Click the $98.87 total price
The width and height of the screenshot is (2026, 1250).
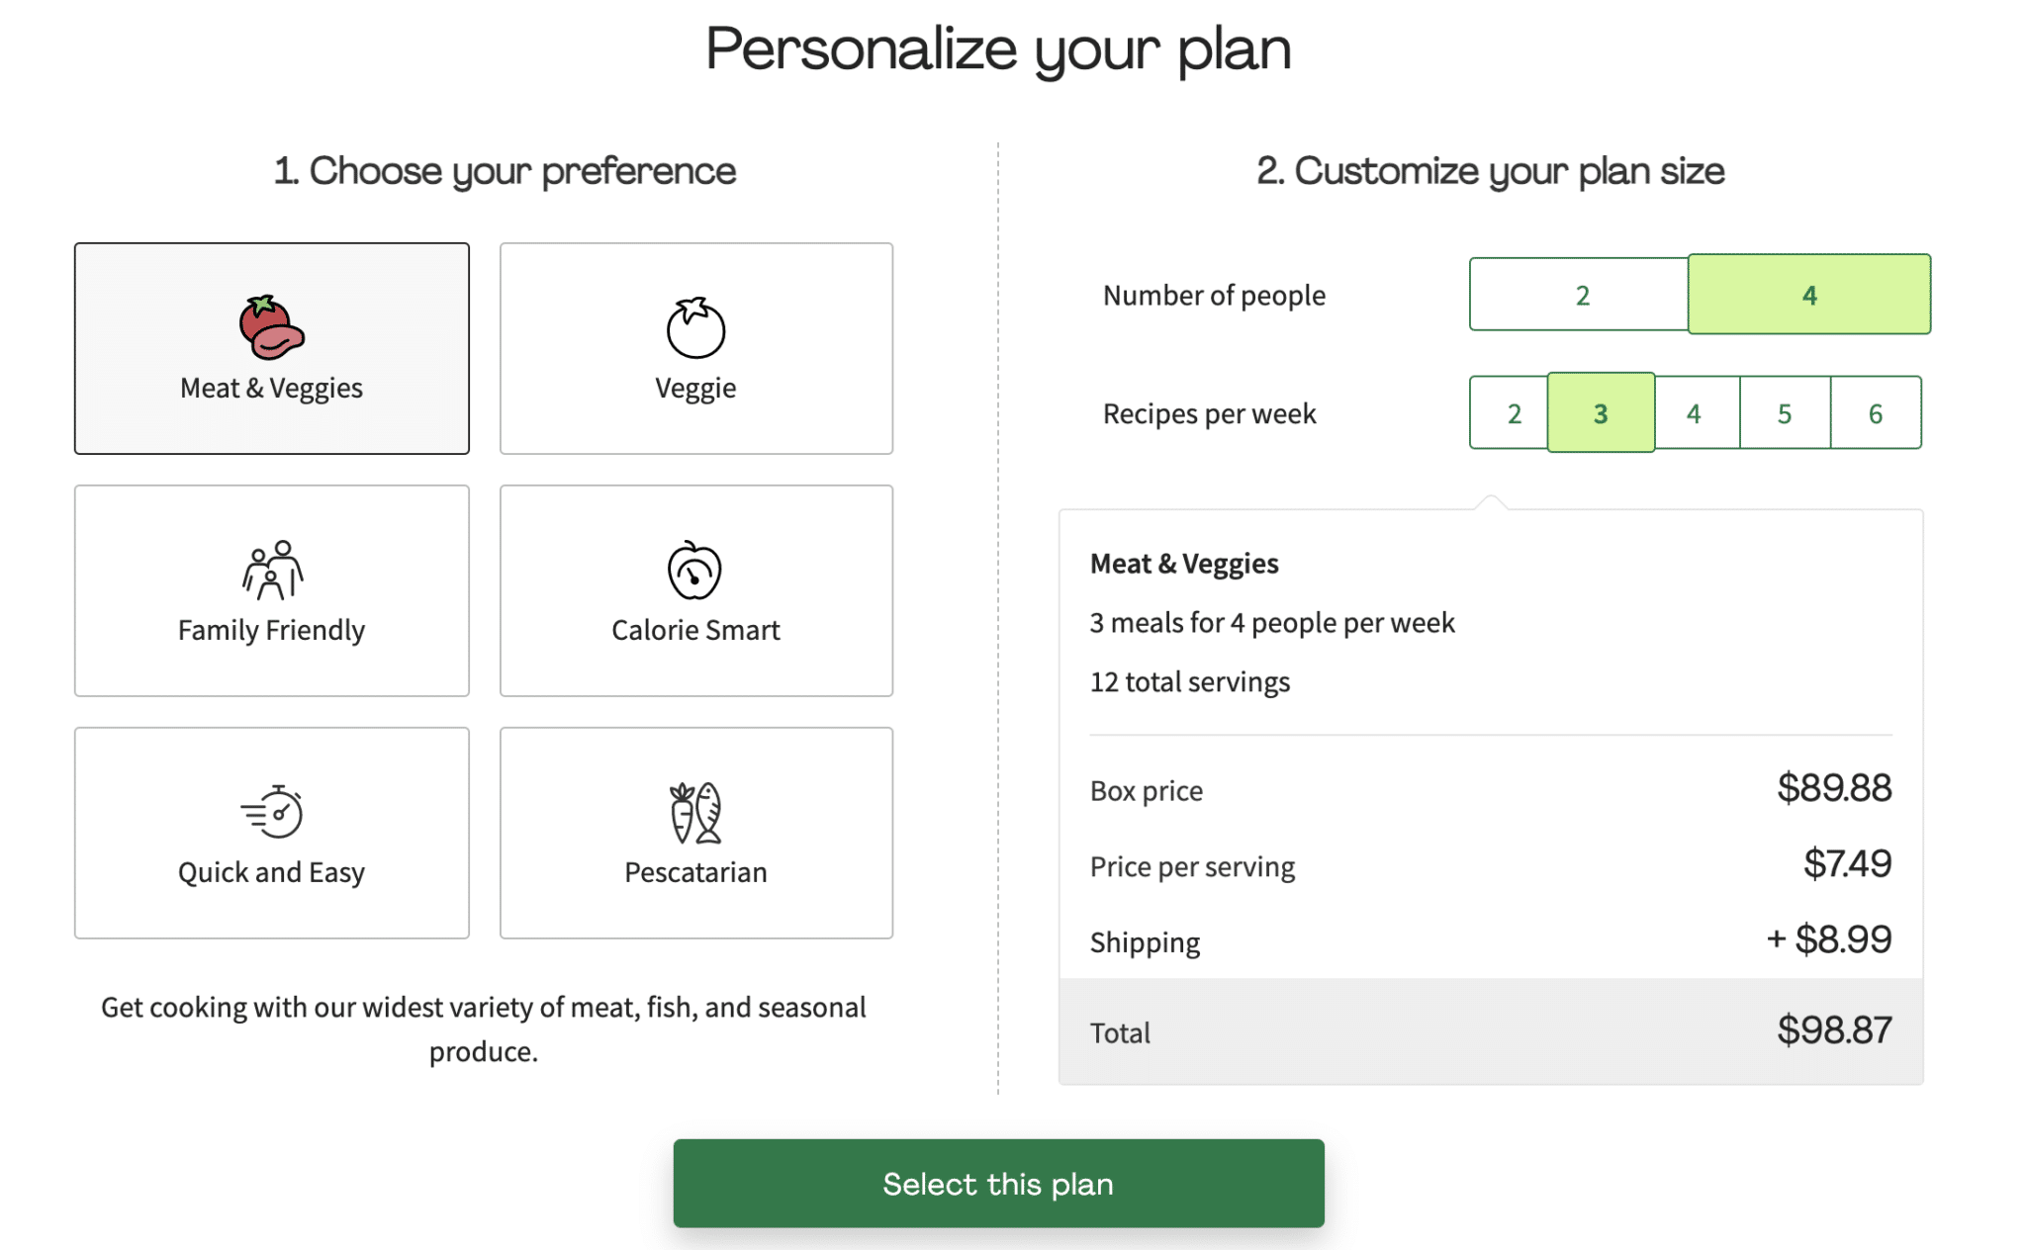1833,1030
